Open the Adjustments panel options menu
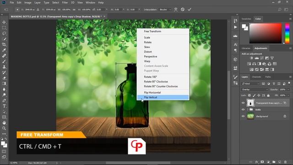The width and height of the screenshot is (293, 165). tap(290, 48)
